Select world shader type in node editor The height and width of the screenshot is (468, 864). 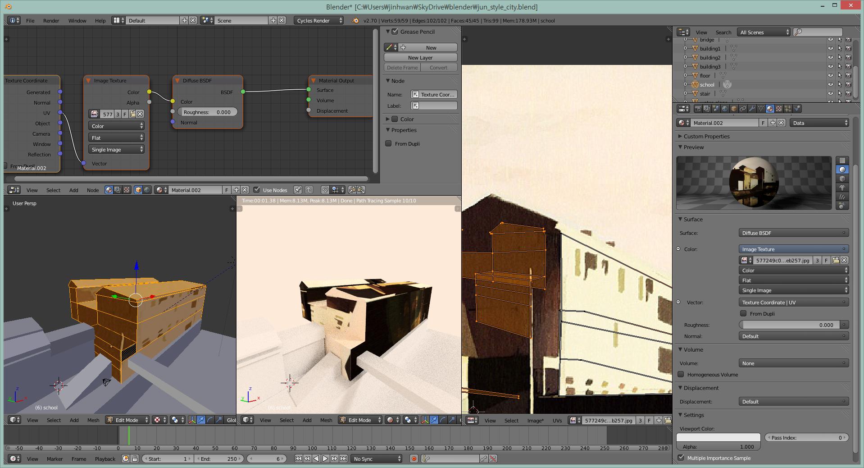tap(147, 190)
